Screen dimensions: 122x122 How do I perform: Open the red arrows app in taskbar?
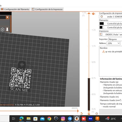click(x=84, y=119)
